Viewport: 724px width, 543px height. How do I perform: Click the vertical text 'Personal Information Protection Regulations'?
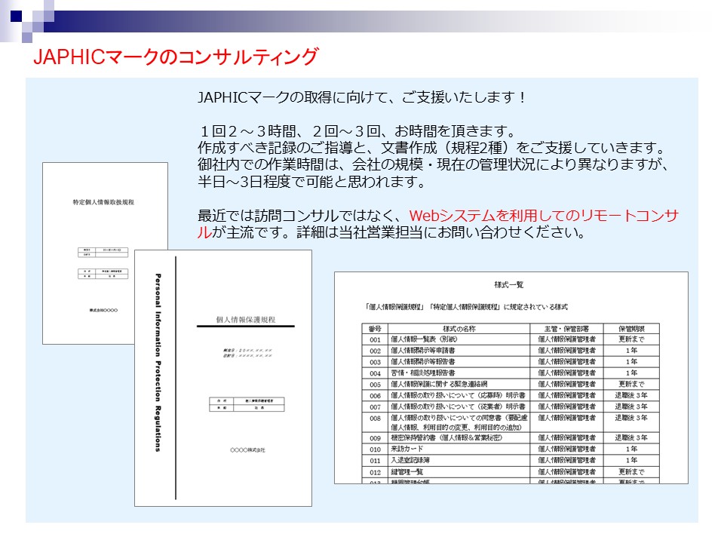[x=158, y=363]
